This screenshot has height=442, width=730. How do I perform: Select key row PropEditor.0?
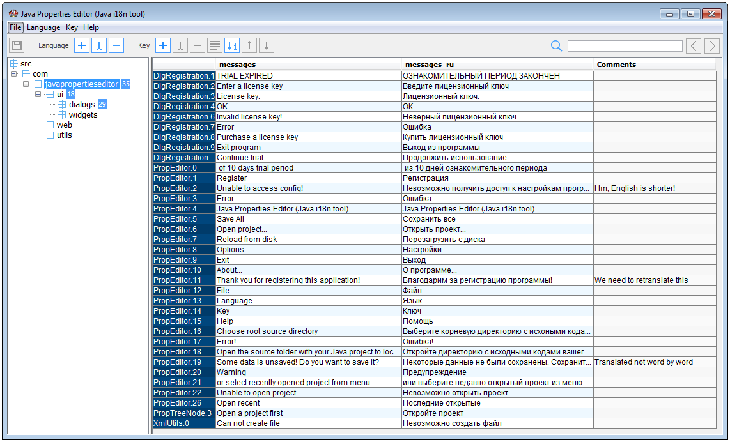point(184,168)
